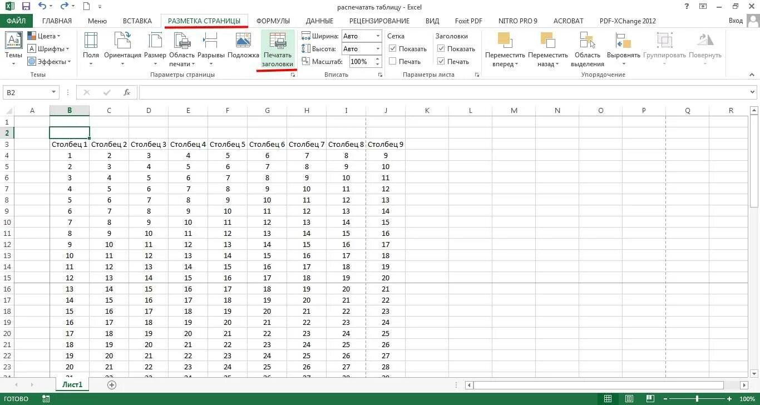The width and height of the screenshot is (760, 405).
Task: Click Печатать заголовки button
Action: (278, 49)
